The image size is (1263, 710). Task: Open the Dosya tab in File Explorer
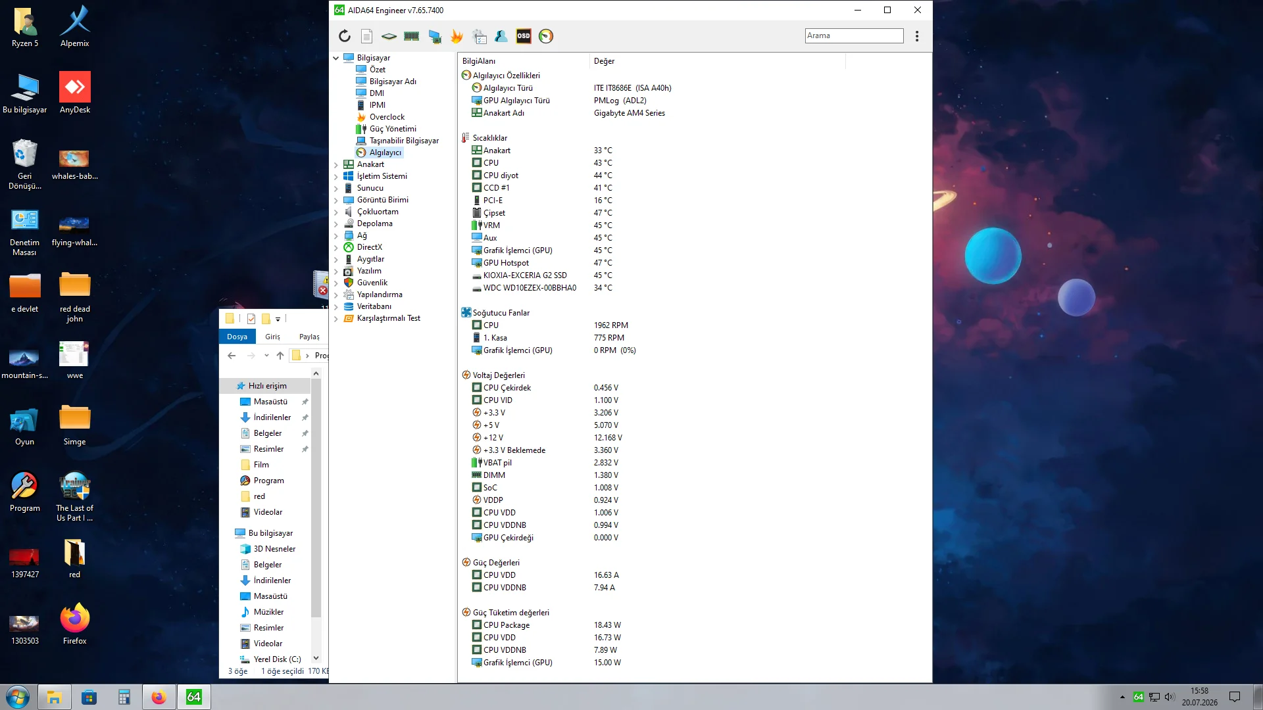[x=237, y=337]
